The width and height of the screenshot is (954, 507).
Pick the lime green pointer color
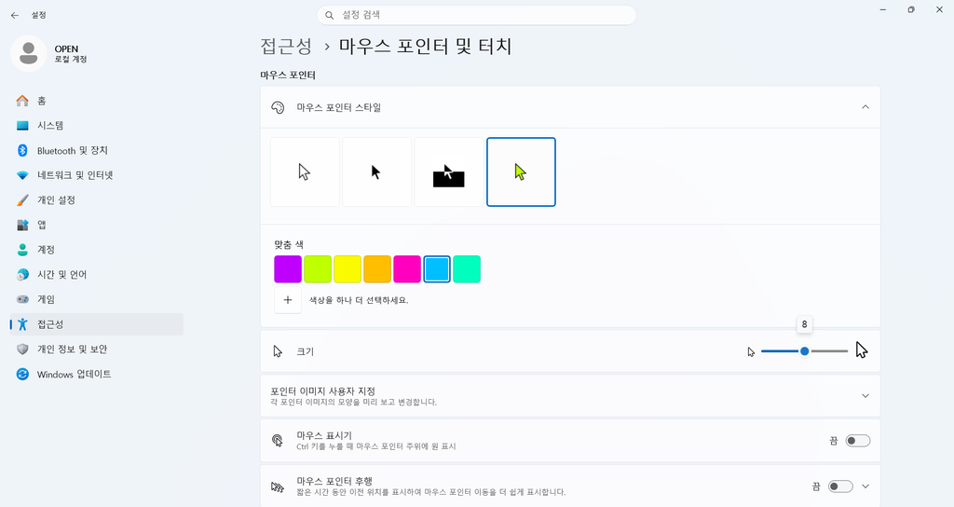(x=318, y=269)
